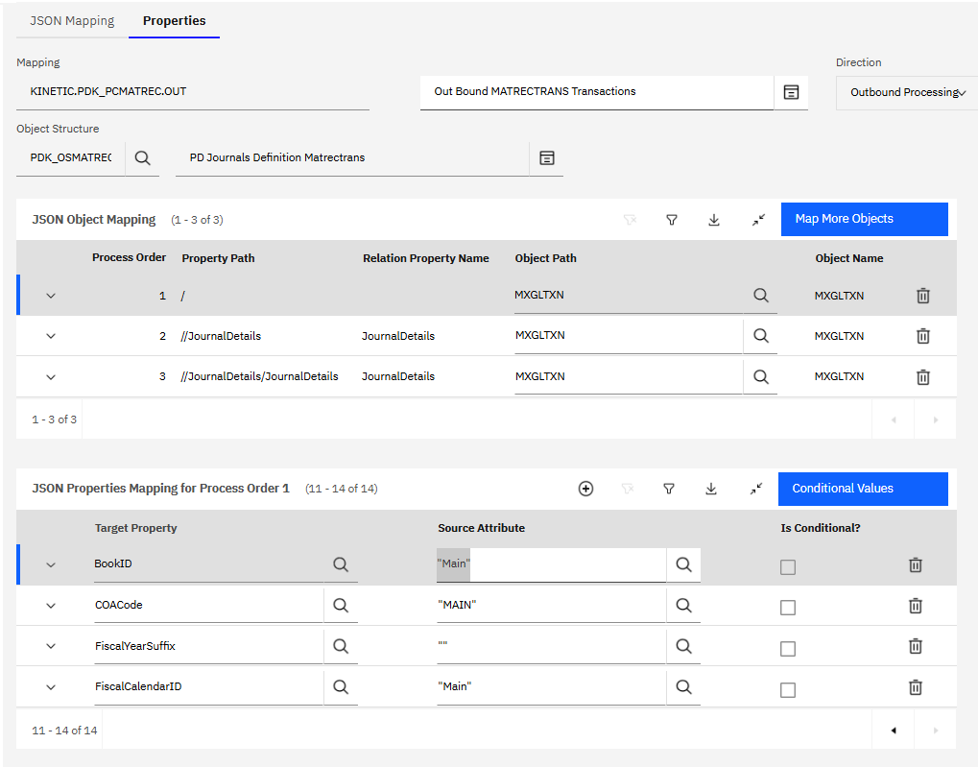Switch to the JSON Mapping tab
Screen dimensions: 978x767
72,20
